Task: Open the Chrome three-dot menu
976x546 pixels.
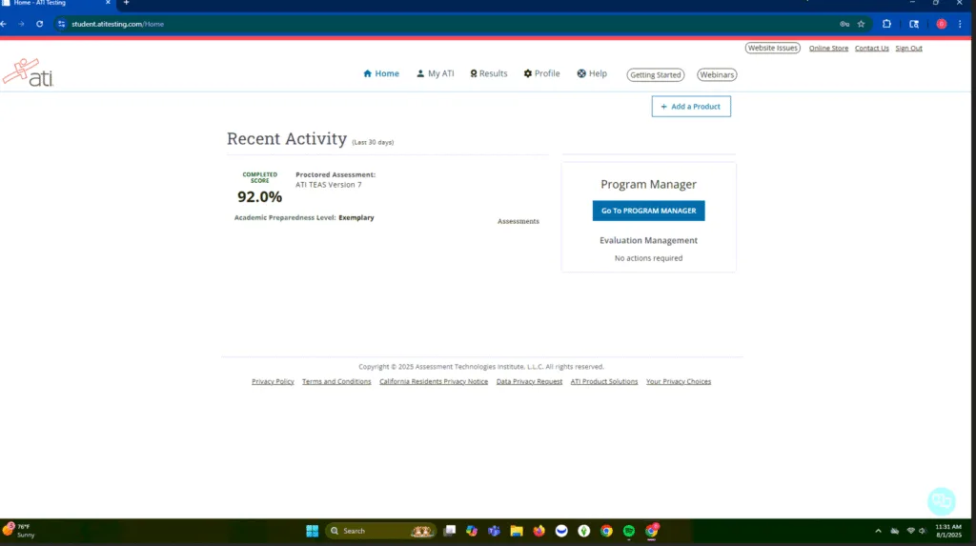Action: coord(960,24)
